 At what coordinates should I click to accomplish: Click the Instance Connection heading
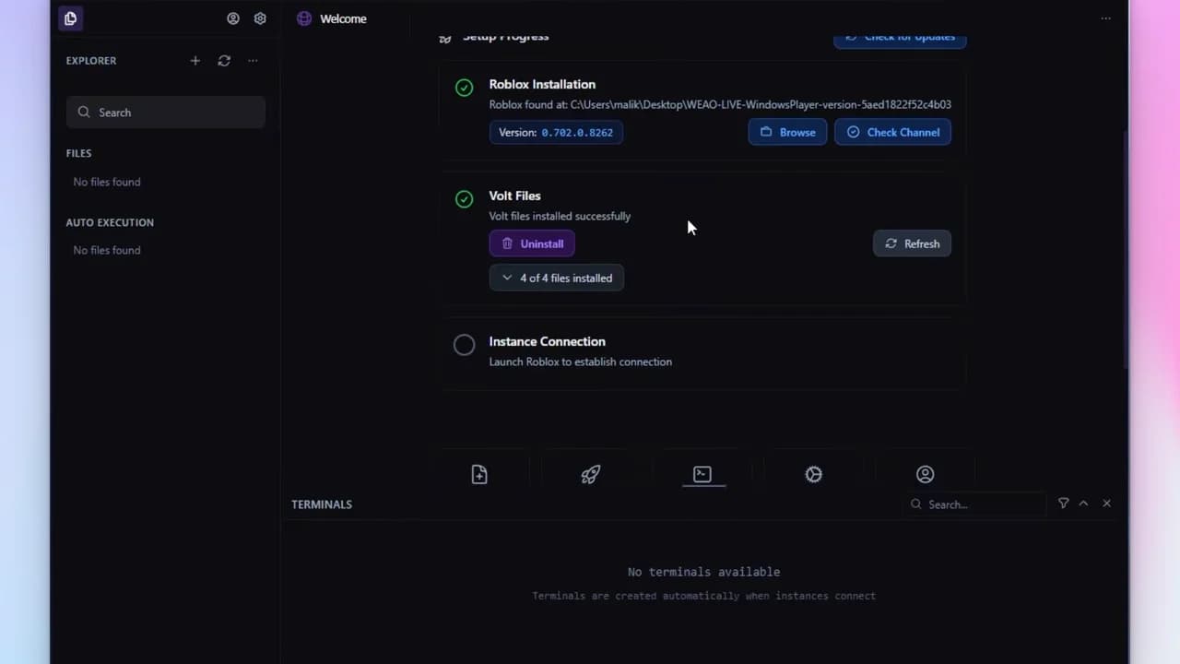point(547,341)
